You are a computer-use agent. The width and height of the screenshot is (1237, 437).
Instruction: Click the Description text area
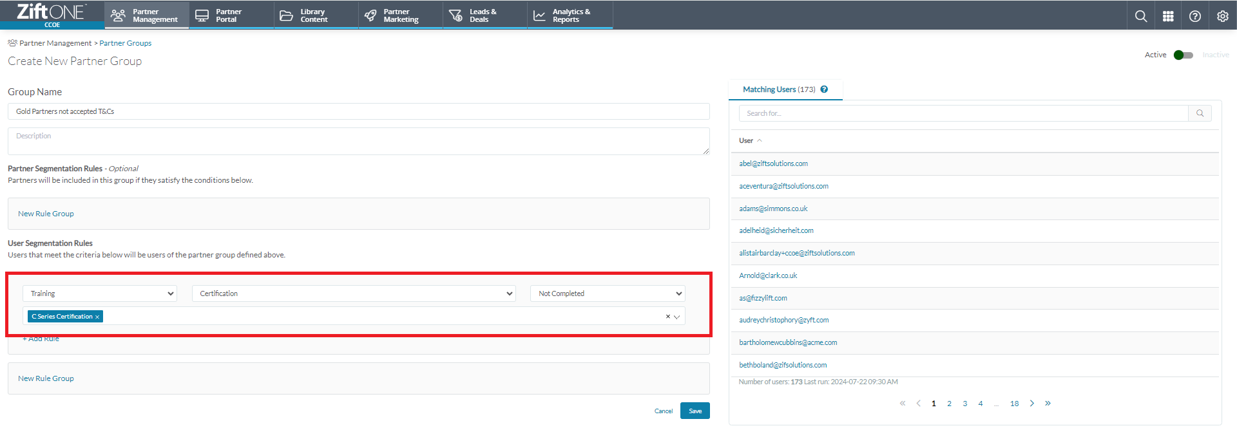(359, 141)
